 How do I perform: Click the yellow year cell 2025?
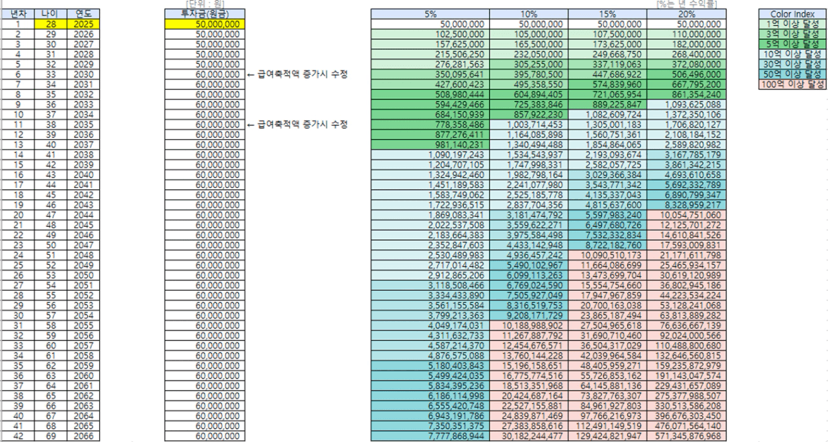(83, 24)
